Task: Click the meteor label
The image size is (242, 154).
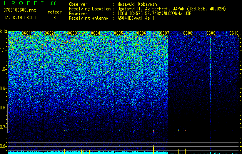Action: (x=55, y=12)
